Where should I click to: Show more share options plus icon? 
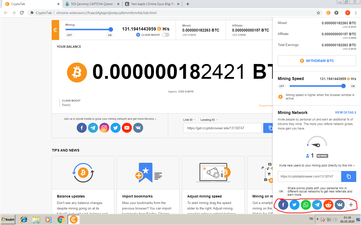[x=351, y=205]
